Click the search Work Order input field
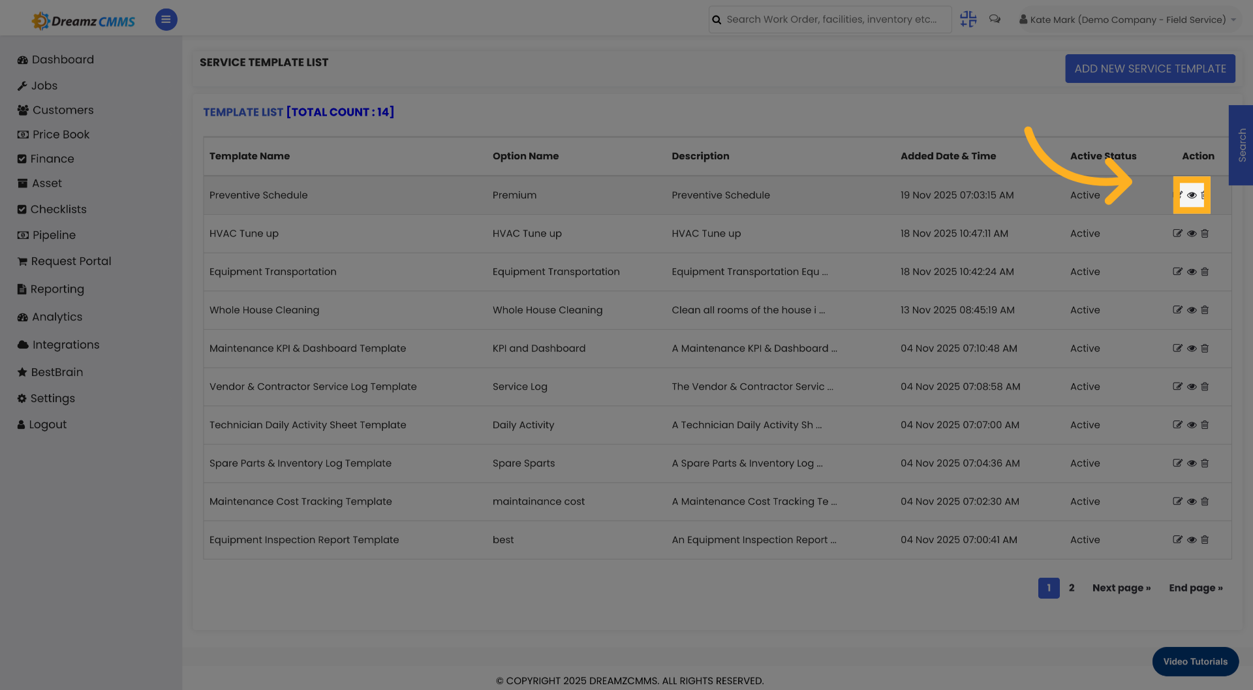Image resolution: width=1253 pixels, height=690 pixels. pyautogui.click(x=829, y=19)
